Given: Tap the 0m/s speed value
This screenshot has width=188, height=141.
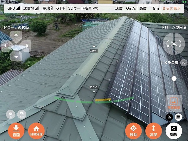Looking at the screenshot, I should (131, 9).
